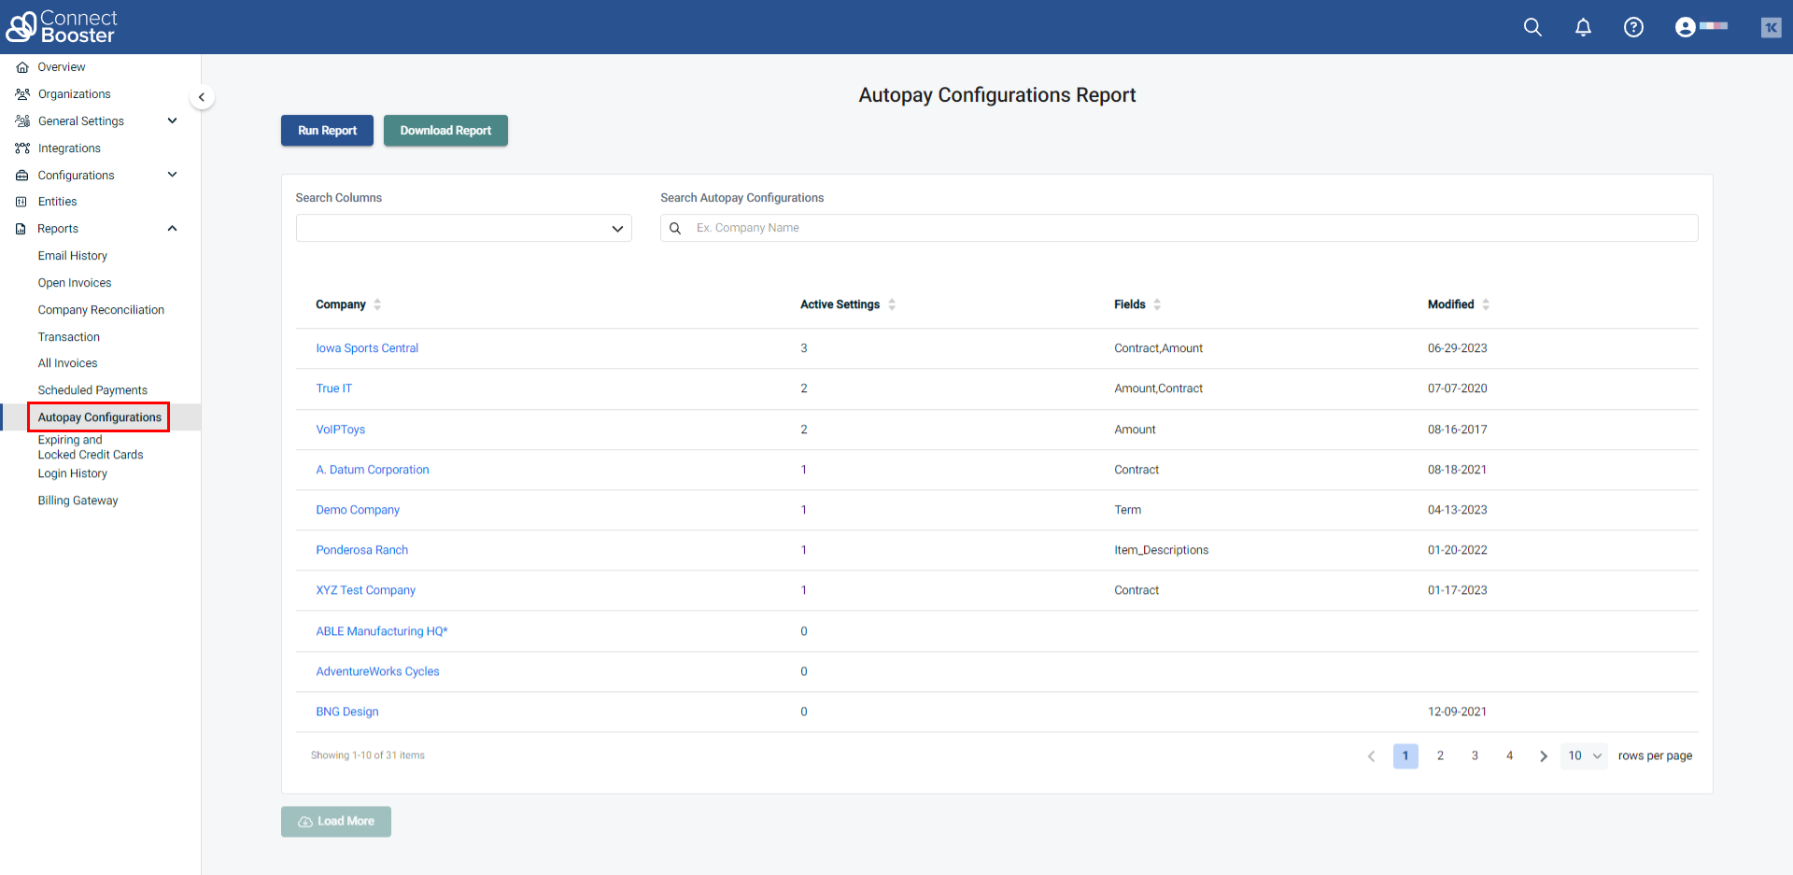Open Integrations in sidebar
1793x875 pixels.
69,148
